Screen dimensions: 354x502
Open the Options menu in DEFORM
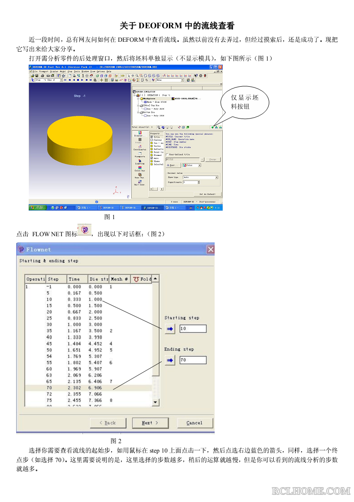click(x=101, y=71)
